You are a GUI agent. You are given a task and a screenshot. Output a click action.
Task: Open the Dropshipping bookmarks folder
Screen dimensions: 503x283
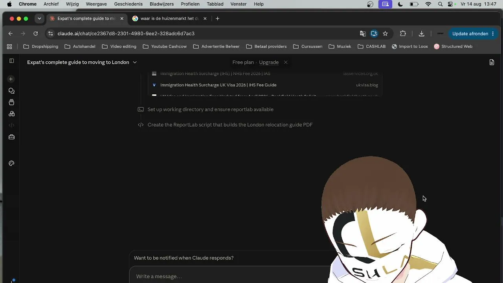41,46
